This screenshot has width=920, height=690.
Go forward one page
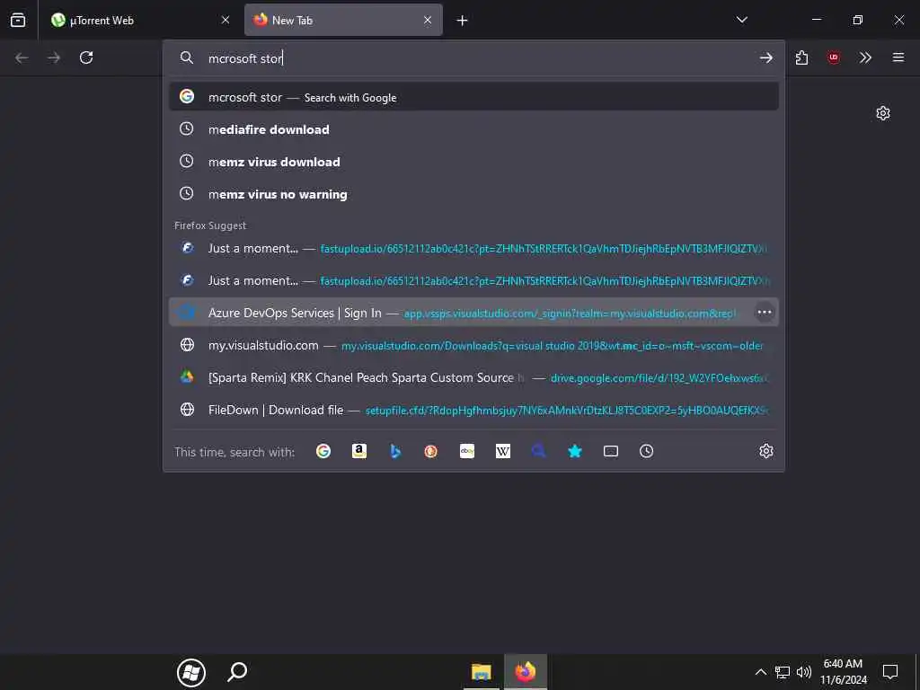[54, 57]
